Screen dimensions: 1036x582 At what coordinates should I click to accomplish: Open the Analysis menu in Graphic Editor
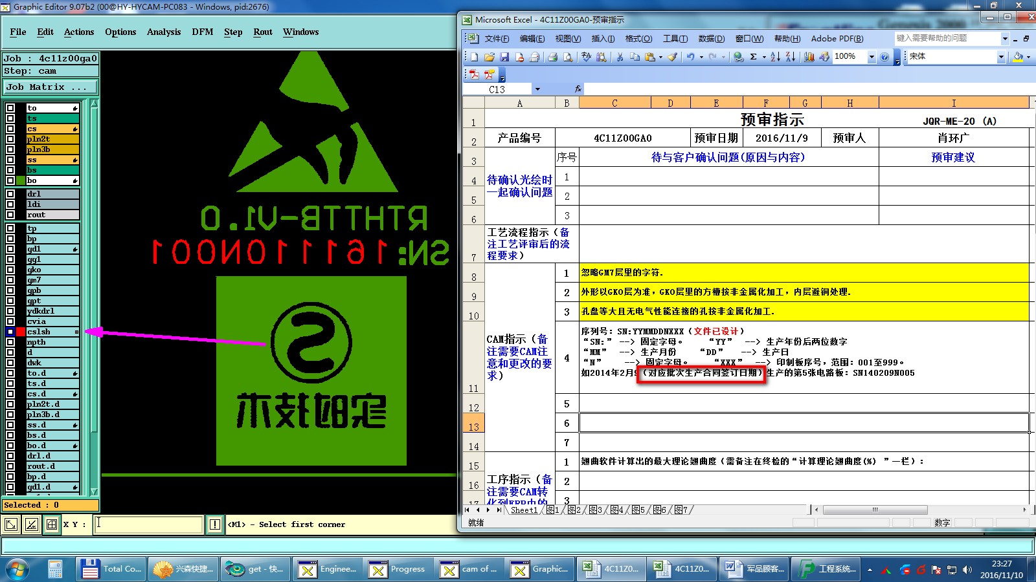coord(164,32)
